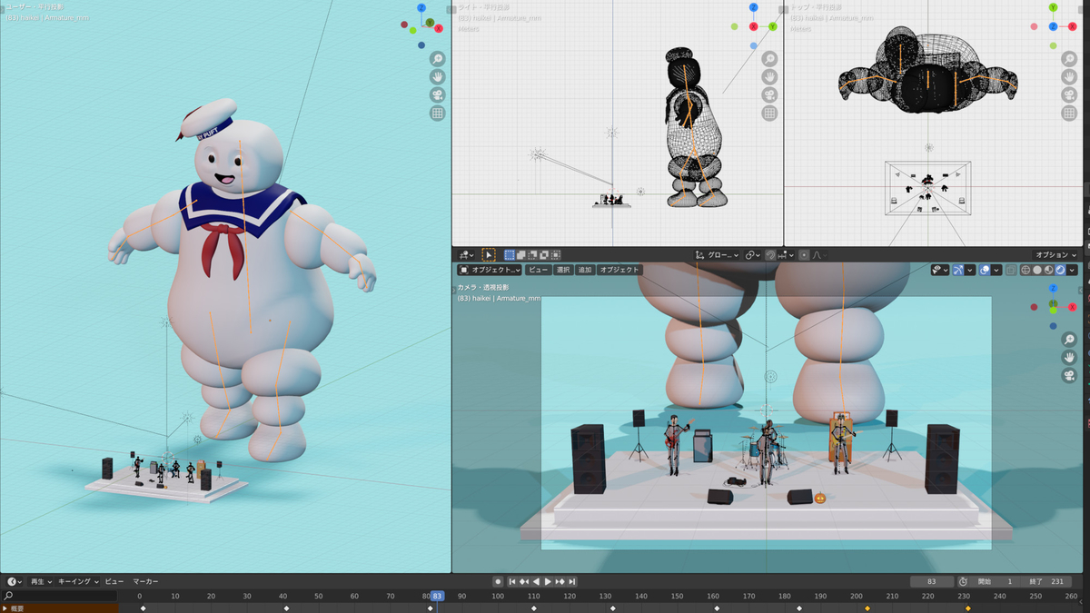
Task: Toggle overlays display in camera viewport header
Action: pos(985,270)
